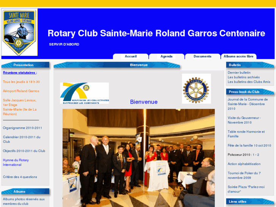View Fête de la famille 10 oct 2010

249,145
